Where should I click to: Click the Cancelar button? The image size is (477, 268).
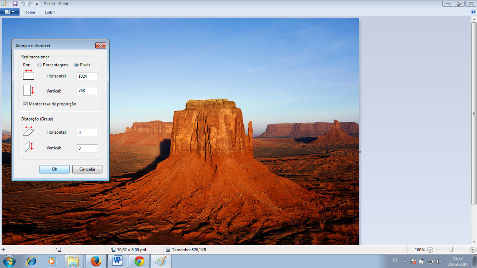pyautogui.click(x=87, y=169)
